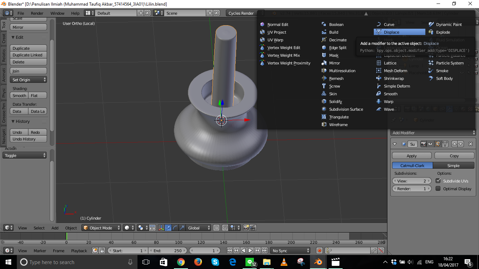Click the Curve modifier icon

point(379,25)
